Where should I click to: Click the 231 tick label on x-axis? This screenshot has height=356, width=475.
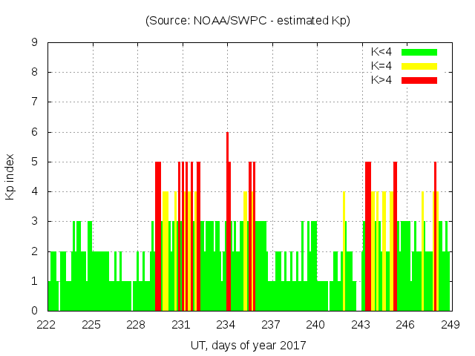point(181,324)
